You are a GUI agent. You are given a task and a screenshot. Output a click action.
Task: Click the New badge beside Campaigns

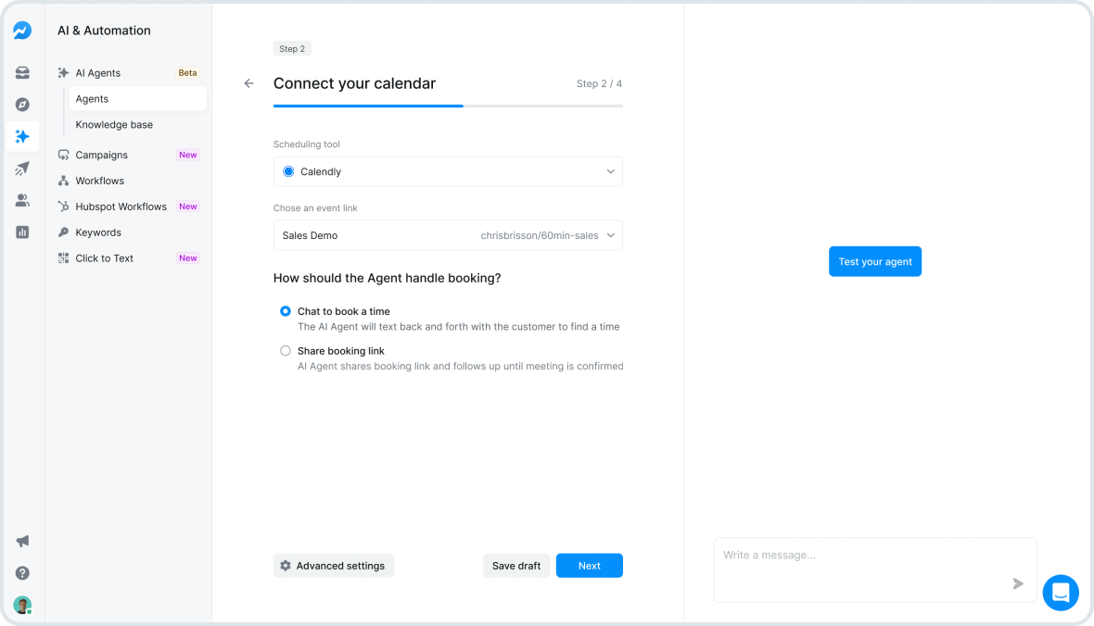pyautogui.click(x=187, y=155)
